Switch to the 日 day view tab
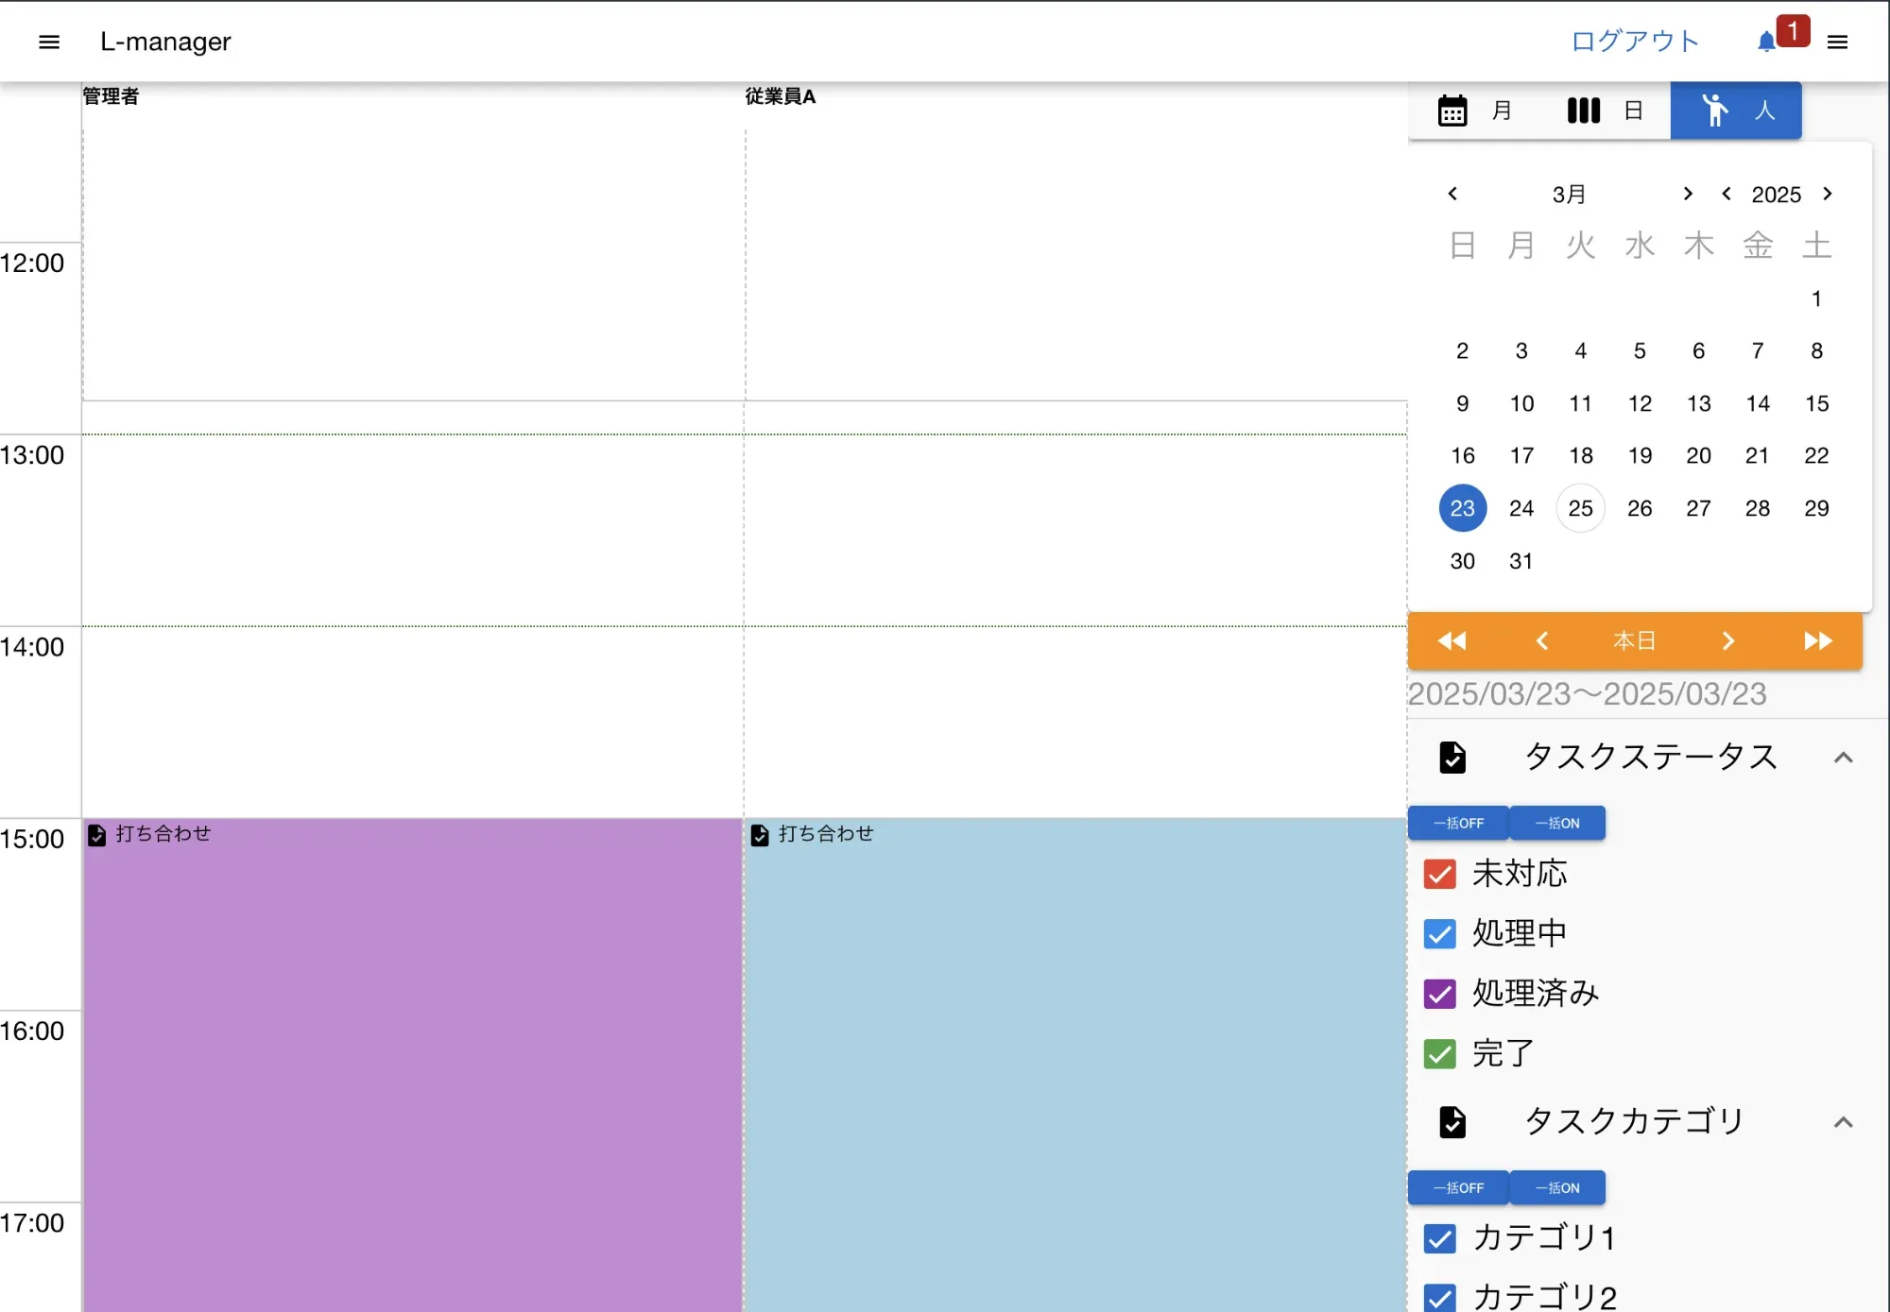Image resolution: width=1890 pixels, height=1312 pixels. pyautogui.click(x=1606, y=111)
